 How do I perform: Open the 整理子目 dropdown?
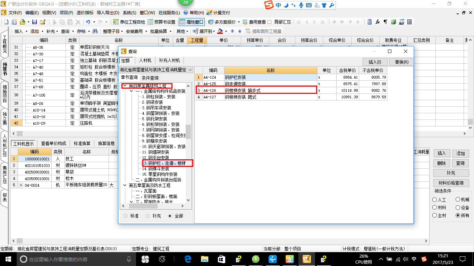click(x=122, y=31)
